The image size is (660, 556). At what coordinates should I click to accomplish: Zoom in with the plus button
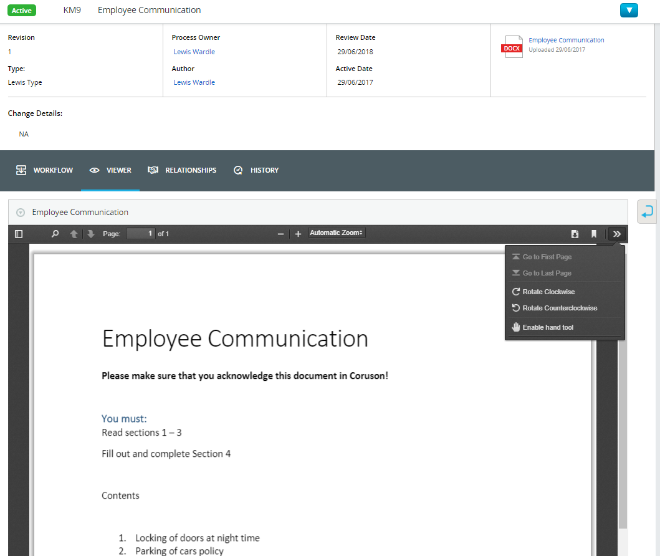298,234
